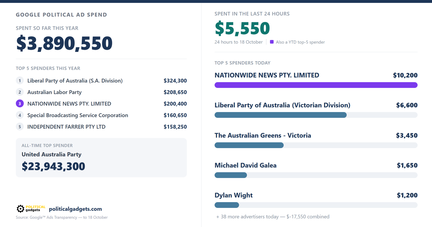Click the $208,650 yearly amount

click(175, 92)
